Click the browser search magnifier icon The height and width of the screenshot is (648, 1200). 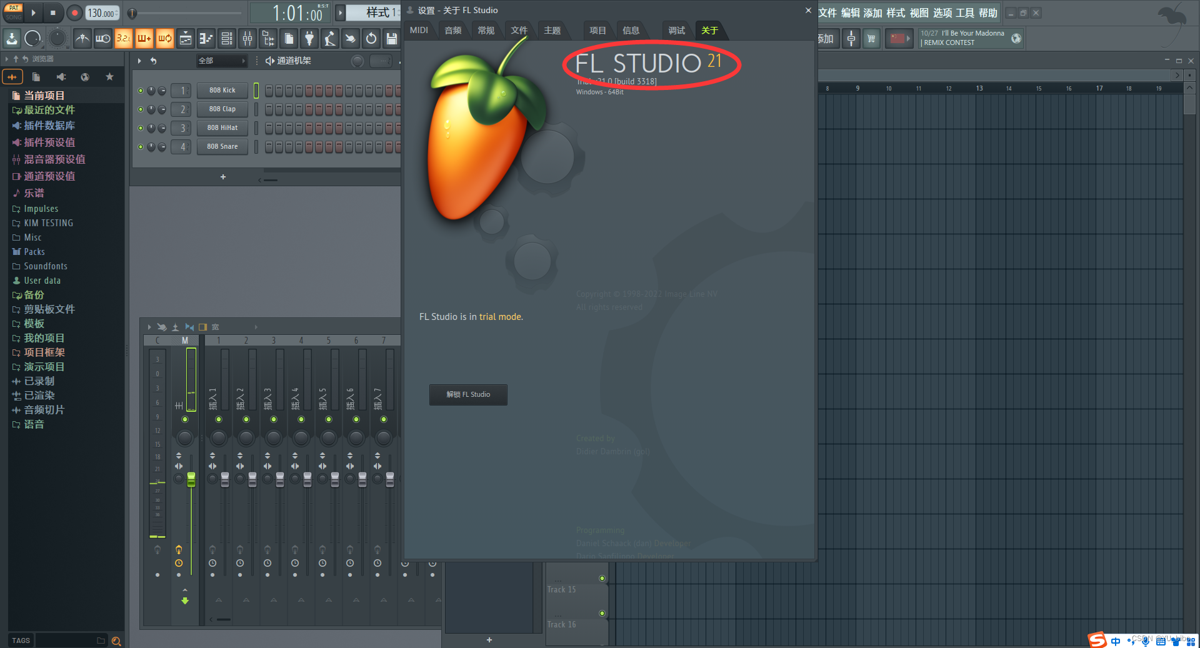(x=116, y=641)
